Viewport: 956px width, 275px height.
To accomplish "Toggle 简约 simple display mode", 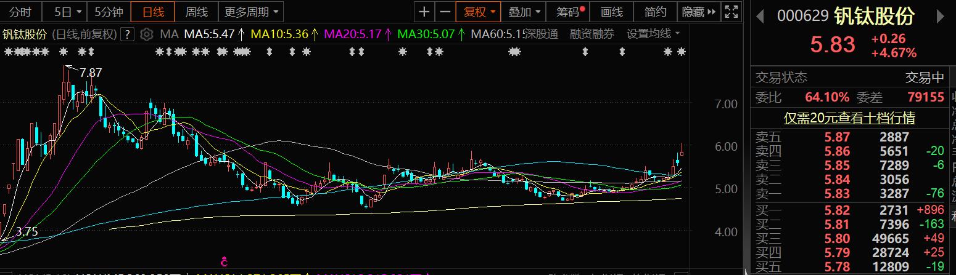I will click(655, 12).
